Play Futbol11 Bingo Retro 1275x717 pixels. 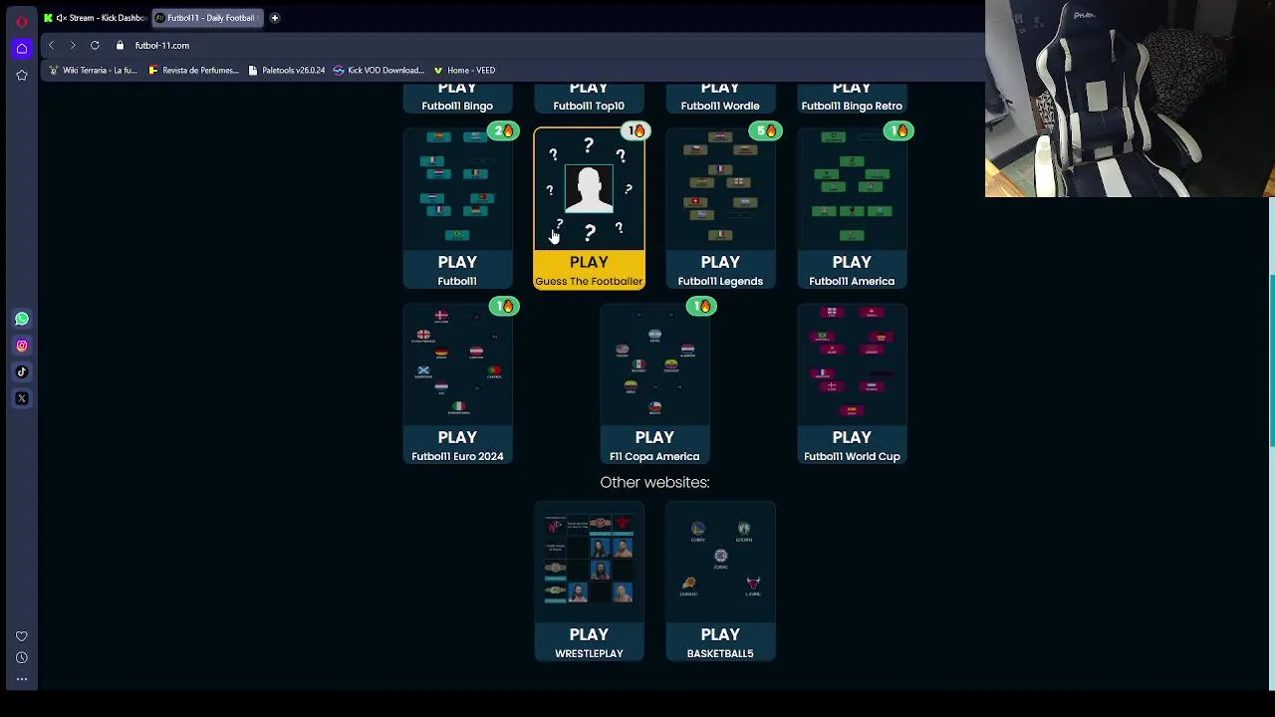852,98
